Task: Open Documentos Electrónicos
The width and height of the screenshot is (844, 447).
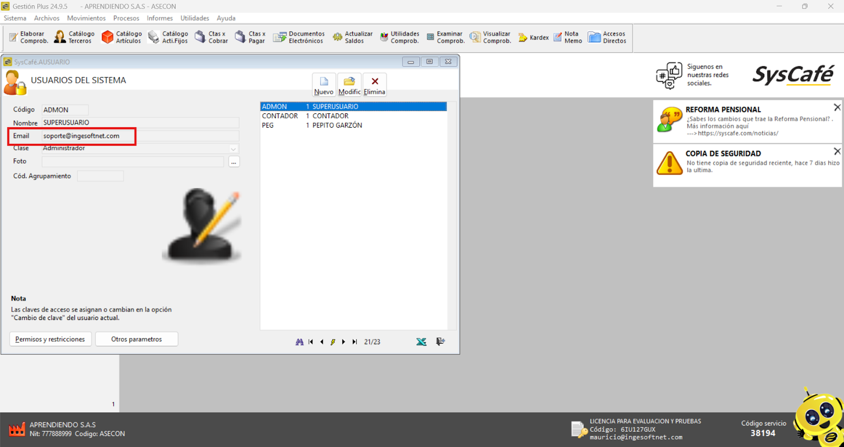Action: [299, 37]
